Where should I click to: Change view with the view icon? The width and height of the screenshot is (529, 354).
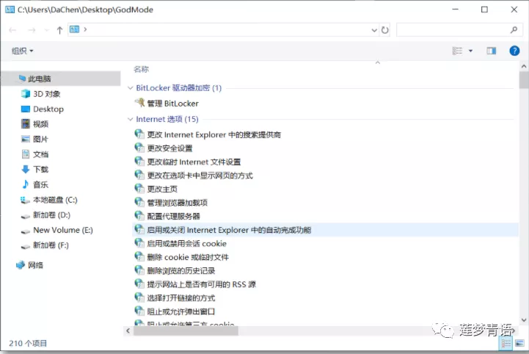click(x=457, y=51)
